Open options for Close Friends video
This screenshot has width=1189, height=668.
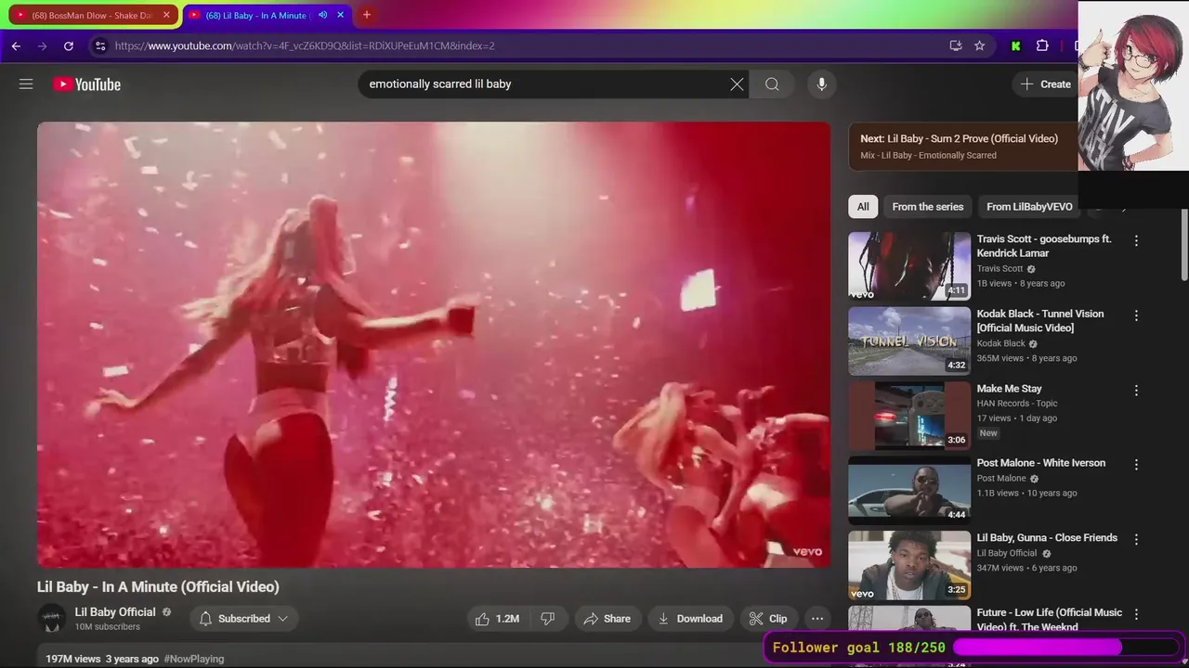coord(1136,540)
